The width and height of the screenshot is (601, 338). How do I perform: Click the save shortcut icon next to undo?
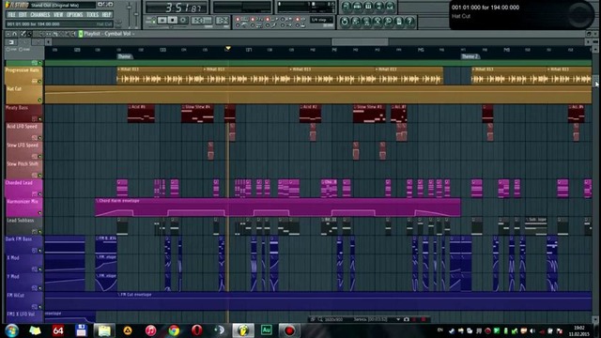356,22
